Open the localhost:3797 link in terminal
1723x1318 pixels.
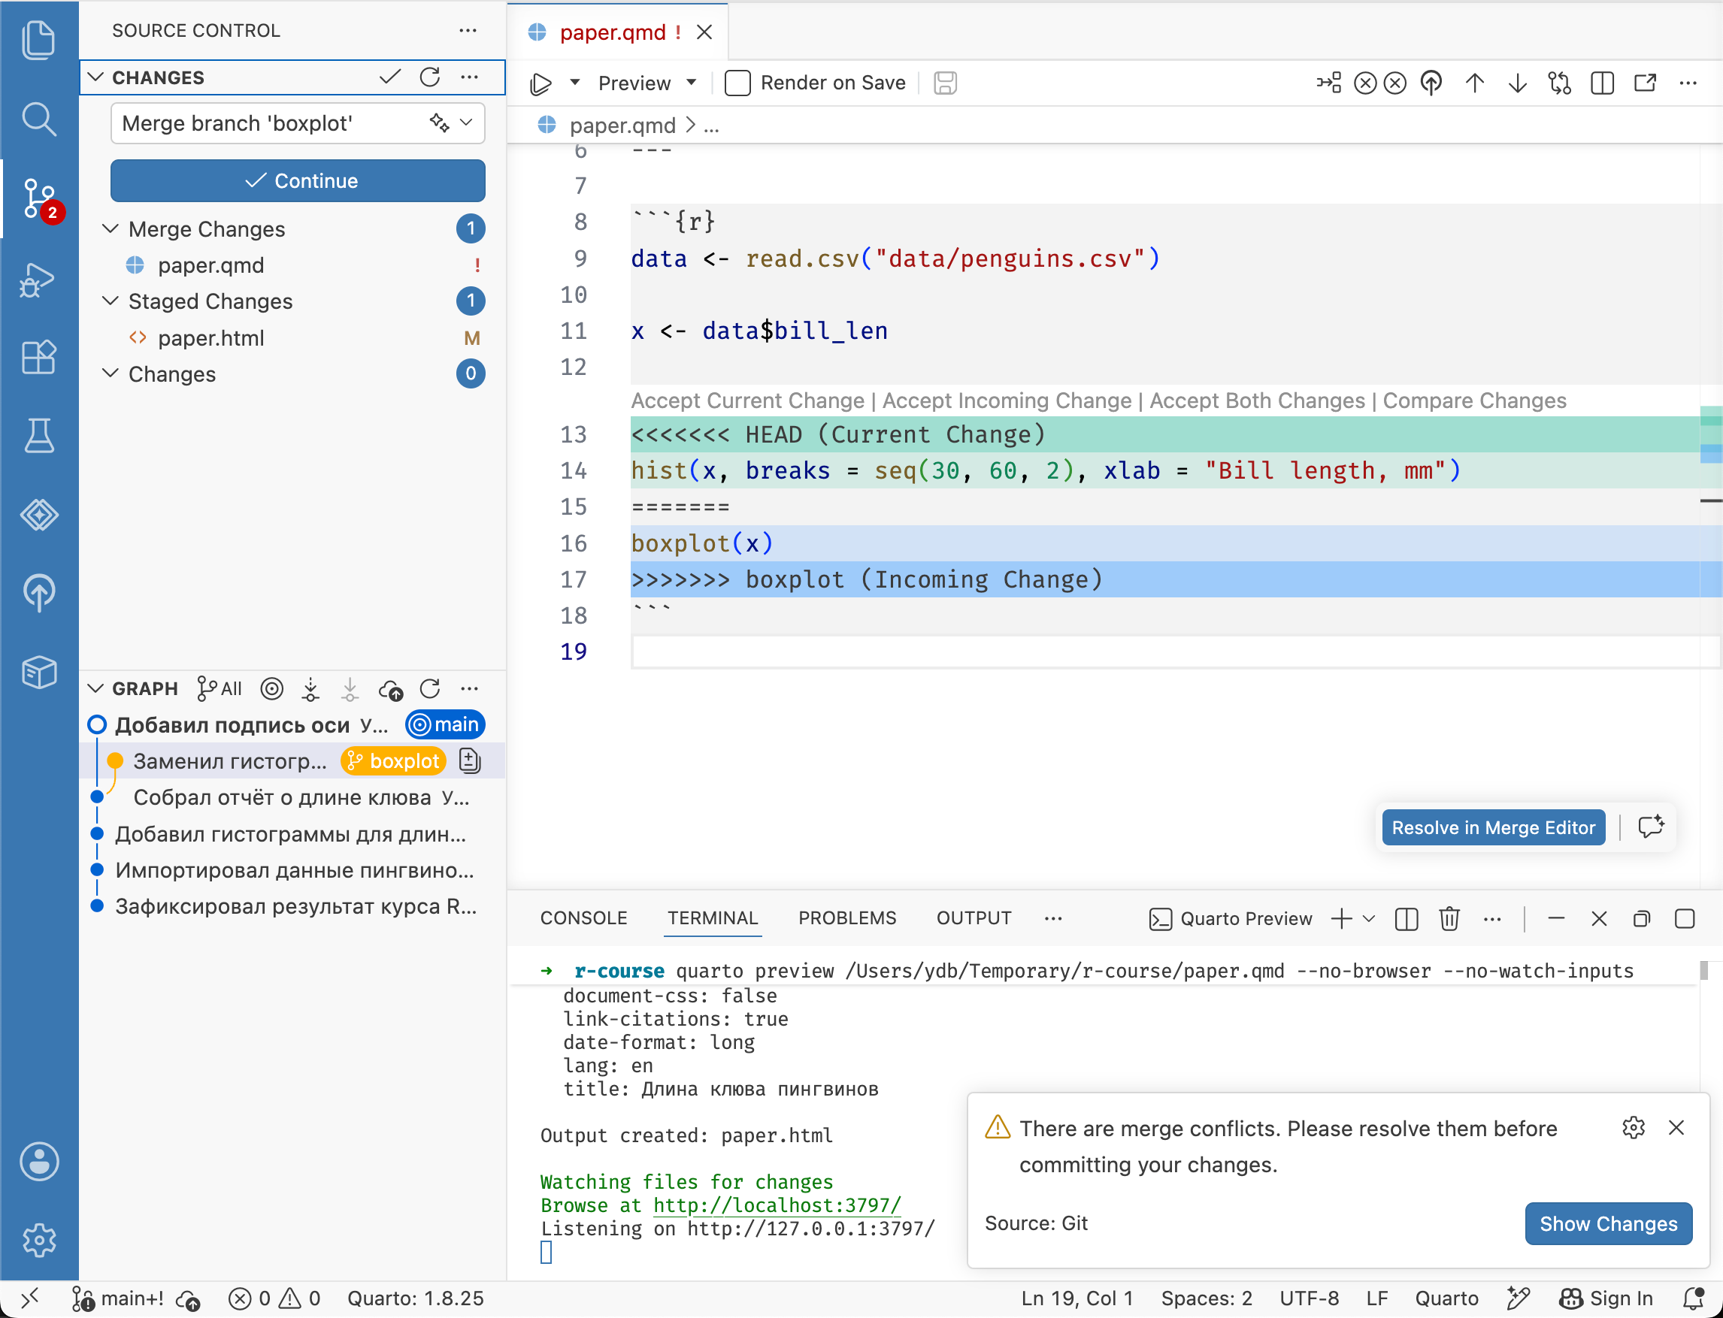pyautogui.click(x=777, y=1205)
